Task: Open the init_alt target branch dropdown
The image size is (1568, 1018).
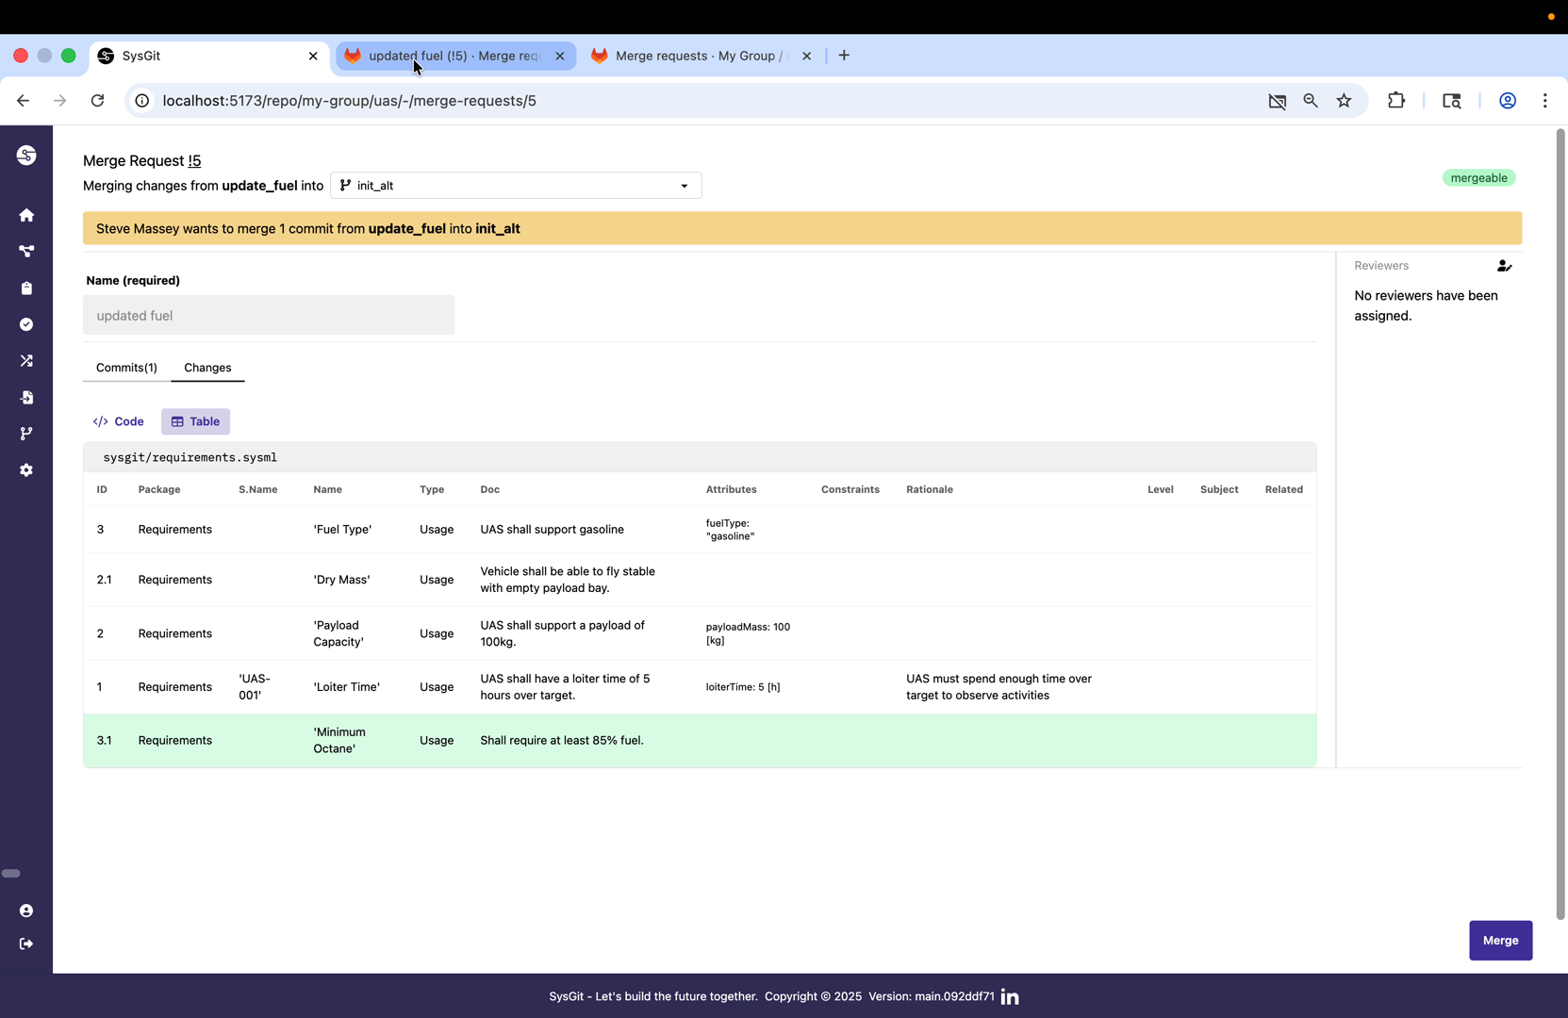Action: pyautogui.click(x=515, y=185)
